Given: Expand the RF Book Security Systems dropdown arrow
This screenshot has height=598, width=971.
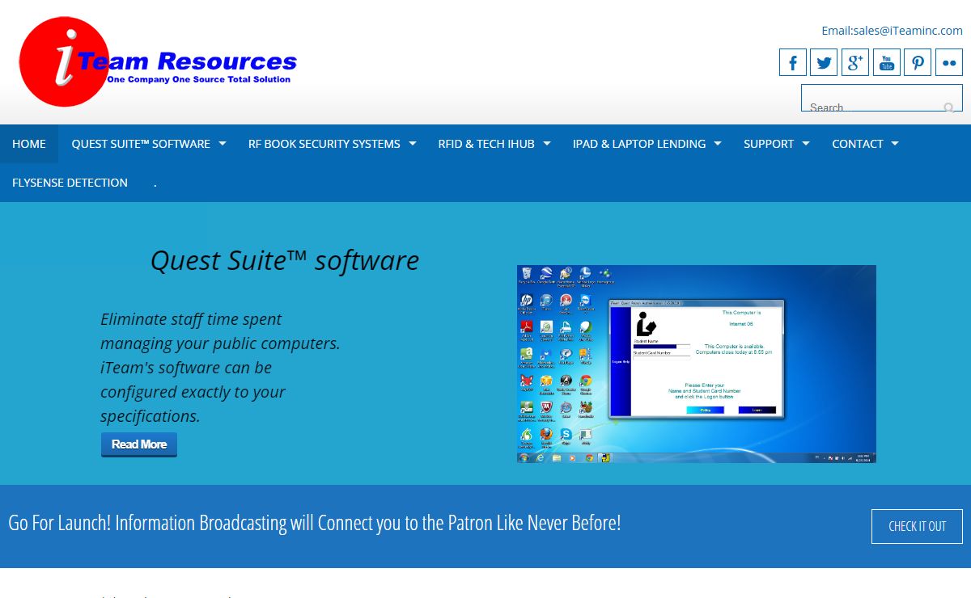Looking at the screenshot, I should click(413, 144).
